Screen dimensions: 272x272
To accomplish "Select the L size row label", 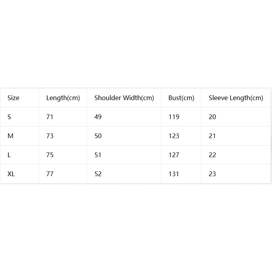I will point(9,155).
